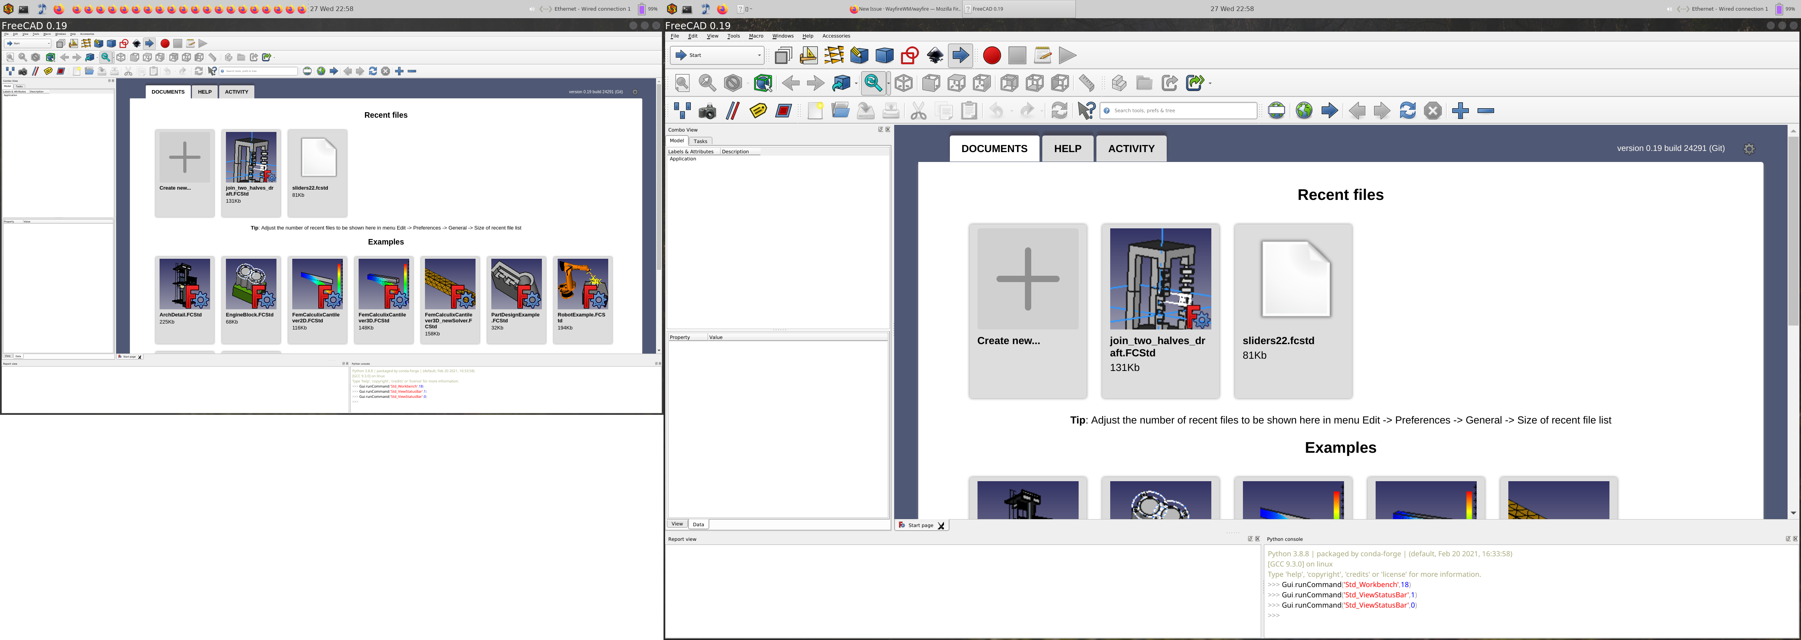Close the Start page tab in larger window
The image size is (1801, 640).
pyautogui.click(x=941, y=525)
